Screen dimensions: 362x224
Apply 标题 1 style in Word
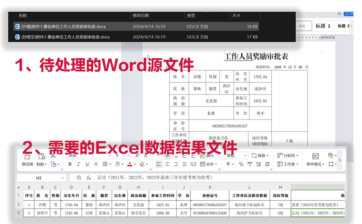point(323,26)
